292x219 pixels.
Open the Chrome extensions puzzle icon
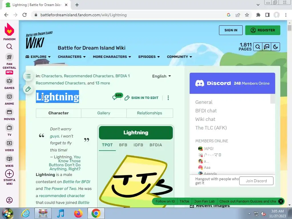(x=258, y=15)
